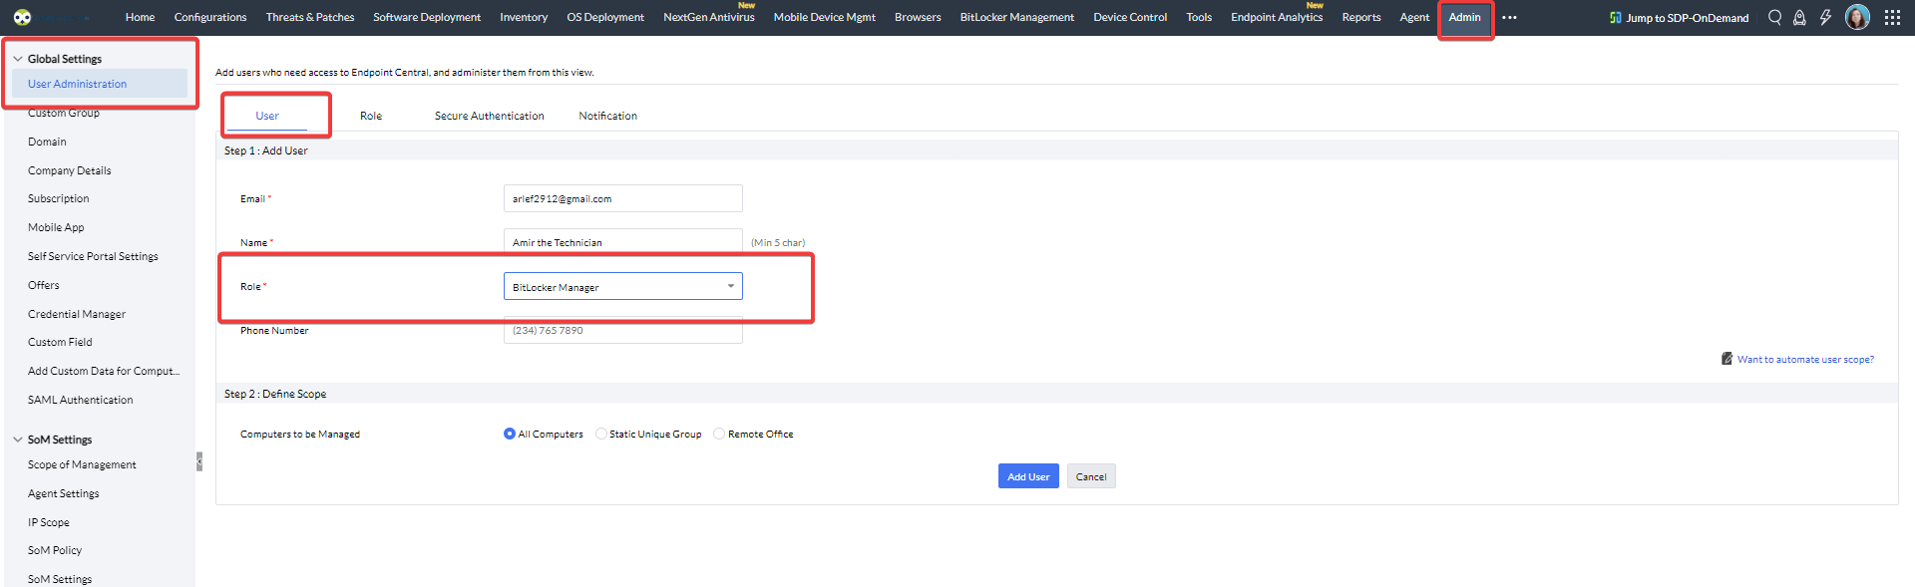Collapse the SoM Settings section chevron
The height and width of the screenshot is (587, 1915).
(x=18, y=440)
